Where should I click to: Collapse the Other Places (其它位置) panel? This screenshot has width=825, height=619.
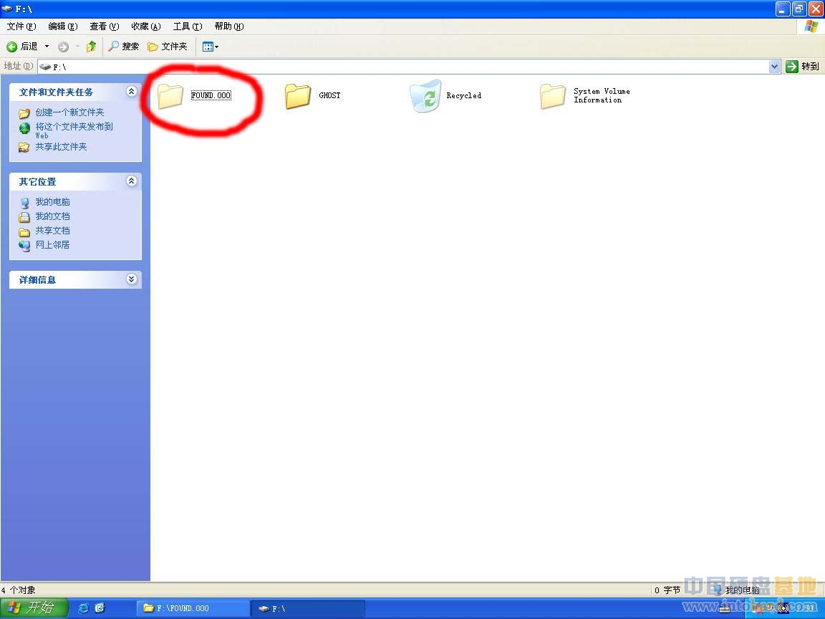[132, 181]
